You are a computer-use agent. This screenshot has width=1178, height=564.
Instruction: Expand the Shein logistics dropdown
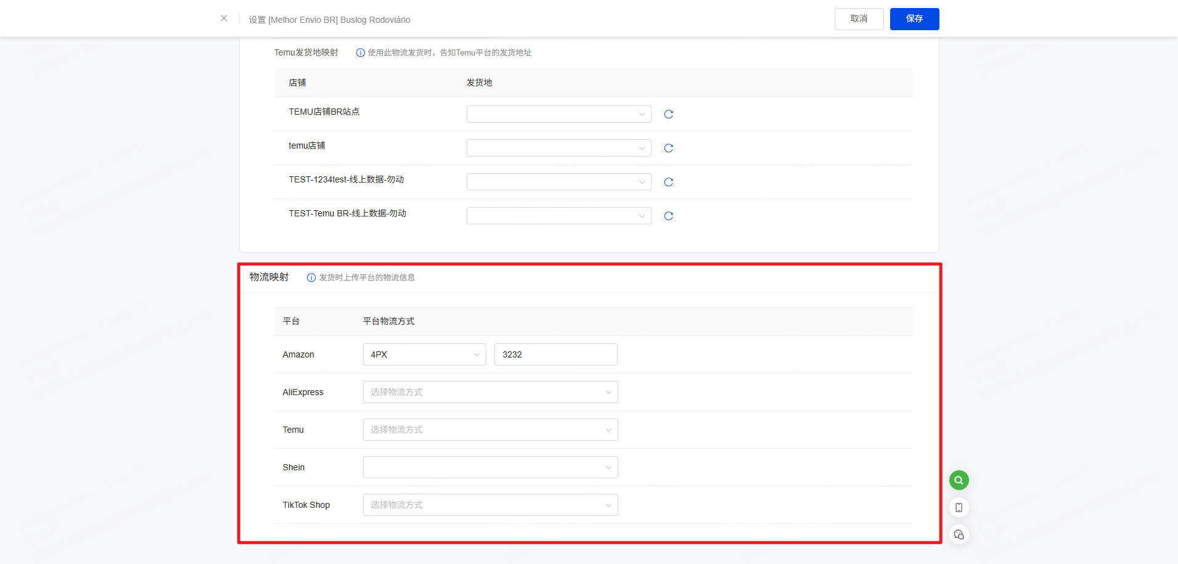[x=490, y=467]
